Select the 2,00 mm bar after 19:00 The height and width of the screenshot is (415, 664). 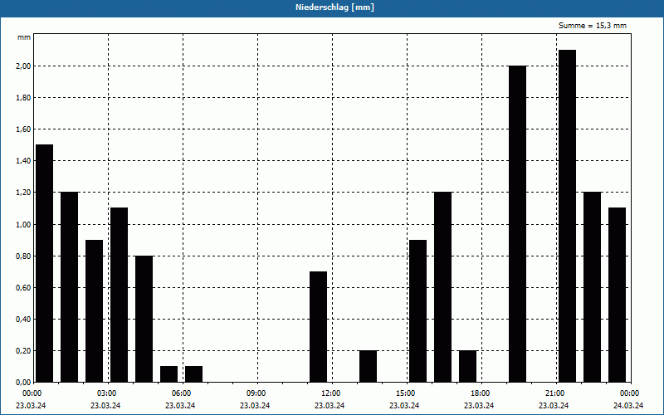click(517, 224)
